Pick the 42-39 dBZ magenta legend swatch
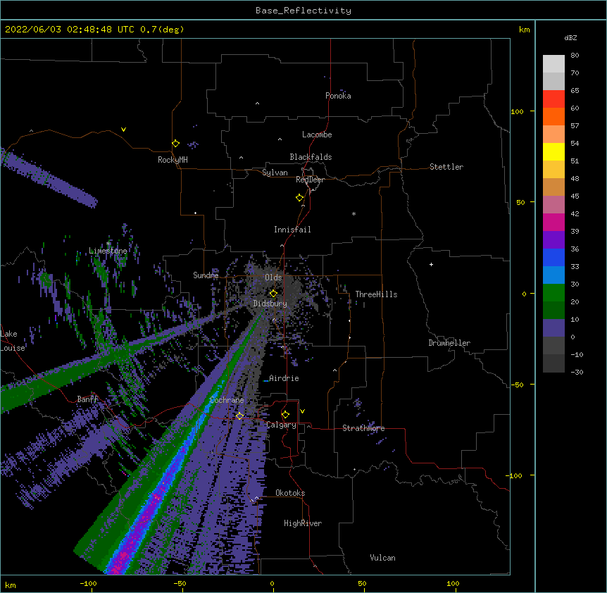607x593 pixels. (553, 222)
